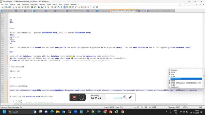Show hidden system tray icons chevron

pyautogui.click(x=166, y=112)
